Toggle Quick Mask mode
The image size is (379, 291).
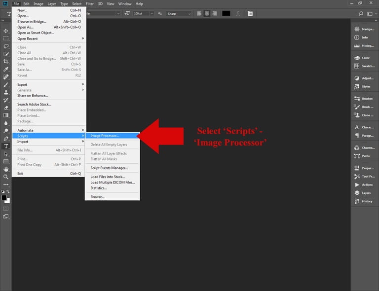[x=6, y=209]
